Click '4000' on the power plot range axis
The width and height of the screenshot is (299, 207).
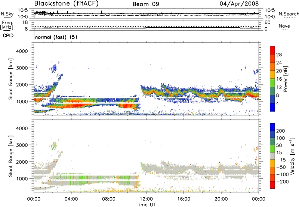(22, 51)
